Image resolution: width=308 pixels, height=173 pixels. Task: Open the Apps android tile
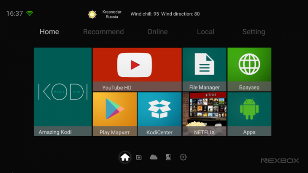tap(249, 114)
